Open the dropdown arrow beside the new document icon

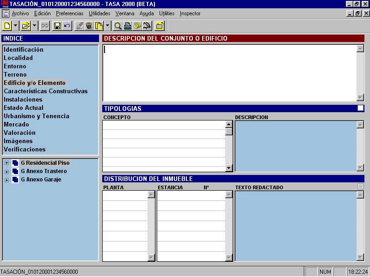pyautogui.click(x=16, y=26)
